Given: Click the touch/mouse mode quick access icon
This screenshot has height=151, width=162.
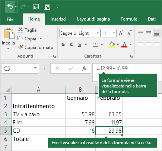Looking at the screenshot, I should 47,7.
